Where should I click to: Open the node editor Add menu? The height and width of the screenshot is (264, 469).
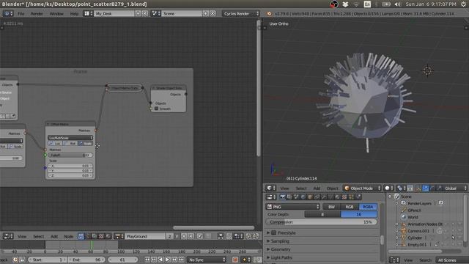point(54,236)
